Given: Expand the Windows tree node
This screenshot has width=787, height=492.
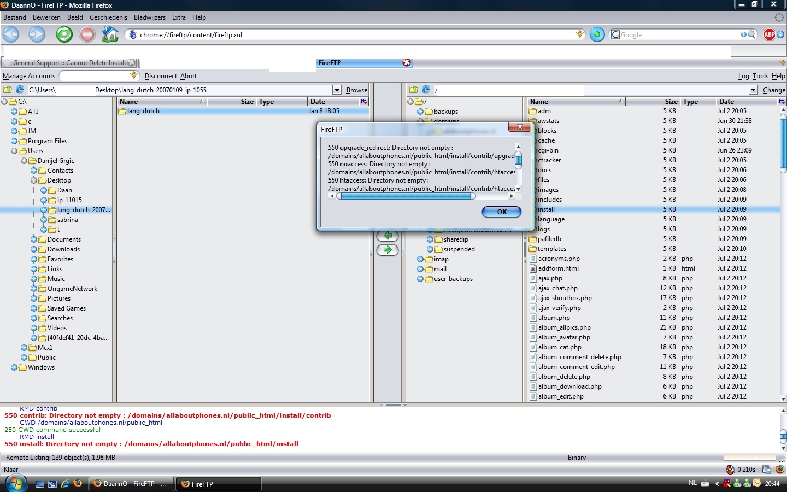Looking at the screenshot, I should (15, 367).
